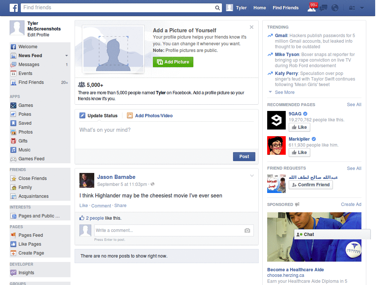Open Tyler profile in top bar
The width and height of the screenshot is (380, 285).
click(236, 8)
